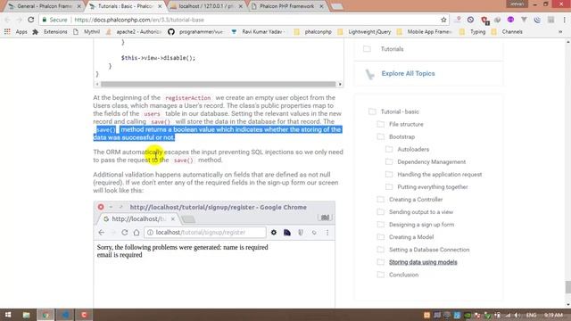571x321 pixels.
Task: Click the ENG language indicator in tray
Action: coord(532,315)
